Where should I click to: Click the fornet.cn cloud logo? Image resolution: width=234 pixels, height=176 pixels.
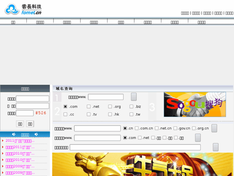pos(23,9)
